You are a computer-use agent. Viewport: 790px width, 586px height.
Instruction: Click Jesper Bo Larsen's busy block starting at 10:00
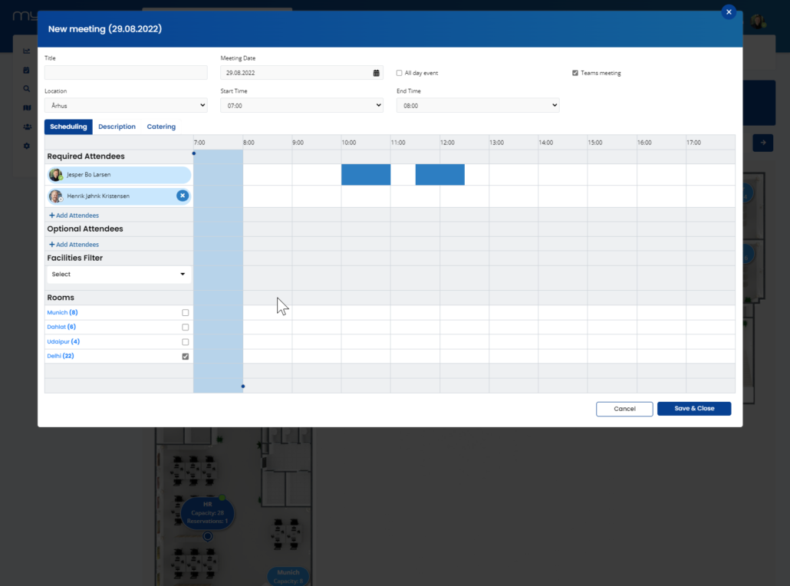pyautogui.click(x=366, y=174)
